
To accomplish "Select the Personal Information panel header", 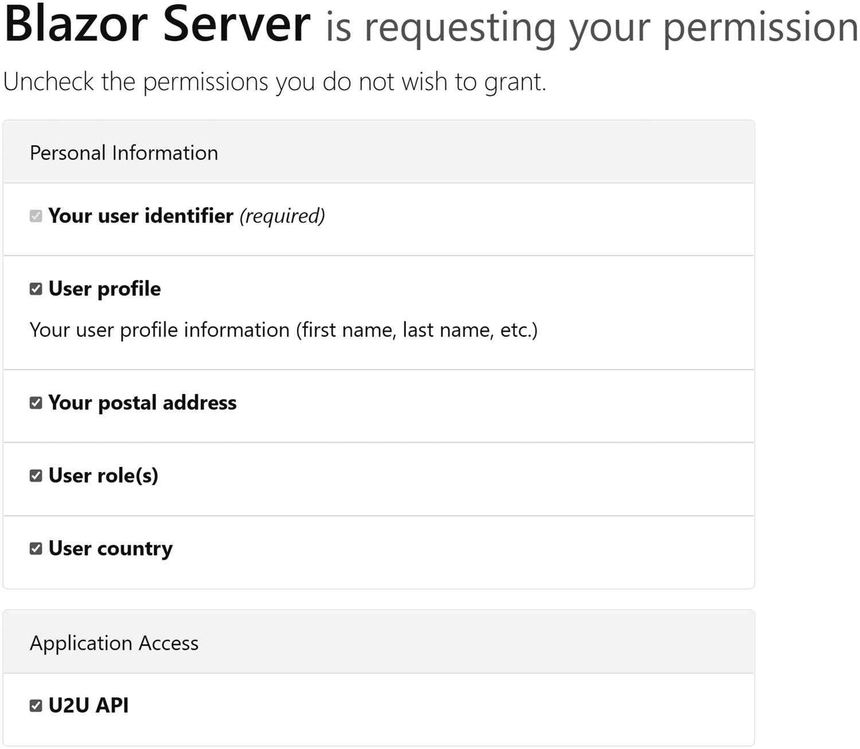I will [x=124, y=153].
